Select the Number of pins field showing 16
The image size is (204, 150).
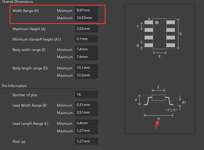click(86, 94)
